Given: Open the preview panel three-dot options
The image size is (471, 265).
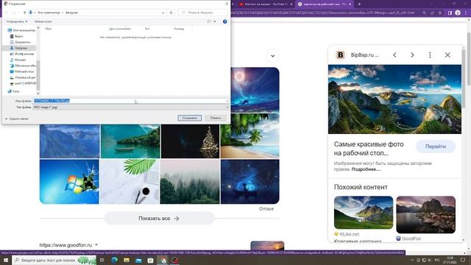Looking at the screenshot, I should pos(430,55).
